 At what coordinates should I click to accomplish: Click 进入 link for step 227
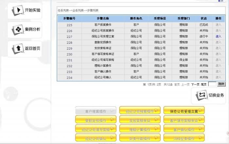(x=218, y=37)
